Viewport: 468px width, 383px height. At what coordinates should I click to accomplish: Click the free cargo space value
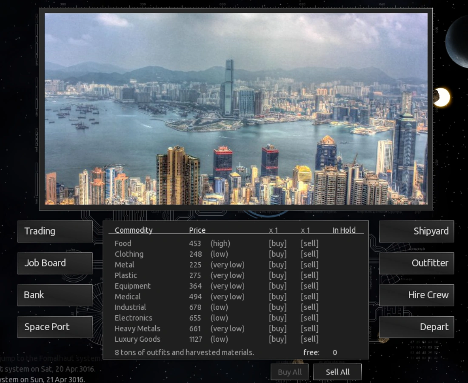click(x=335, y=352)
